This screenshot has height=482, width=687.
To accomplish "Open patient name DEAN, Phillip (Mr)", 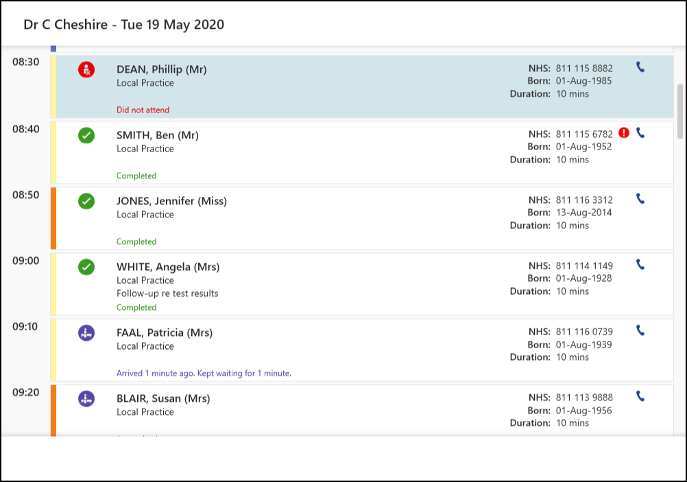I will pyautogui.click(x=162, y=69).
